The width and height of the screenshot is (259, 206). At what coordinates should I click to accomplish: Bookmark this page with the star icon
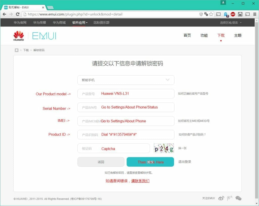pos(211,14)
